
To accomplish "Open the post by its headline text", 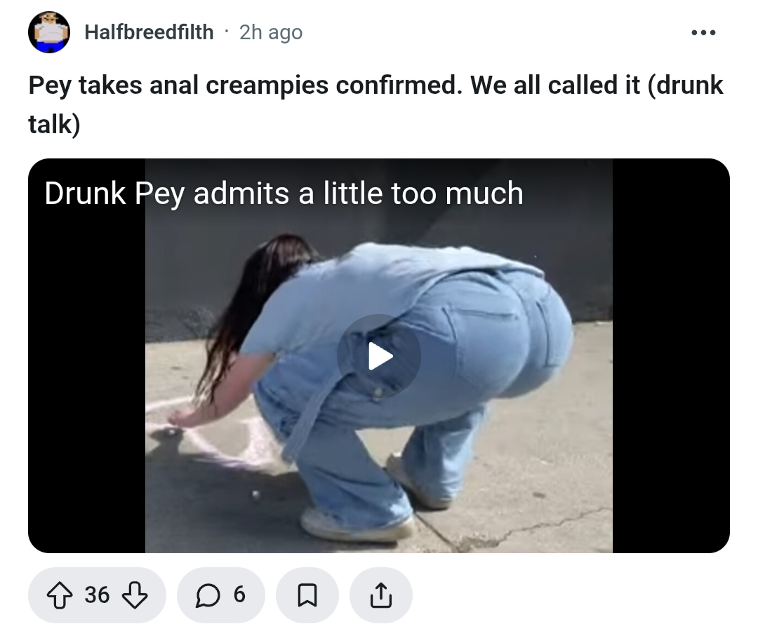I will point(375,104).
